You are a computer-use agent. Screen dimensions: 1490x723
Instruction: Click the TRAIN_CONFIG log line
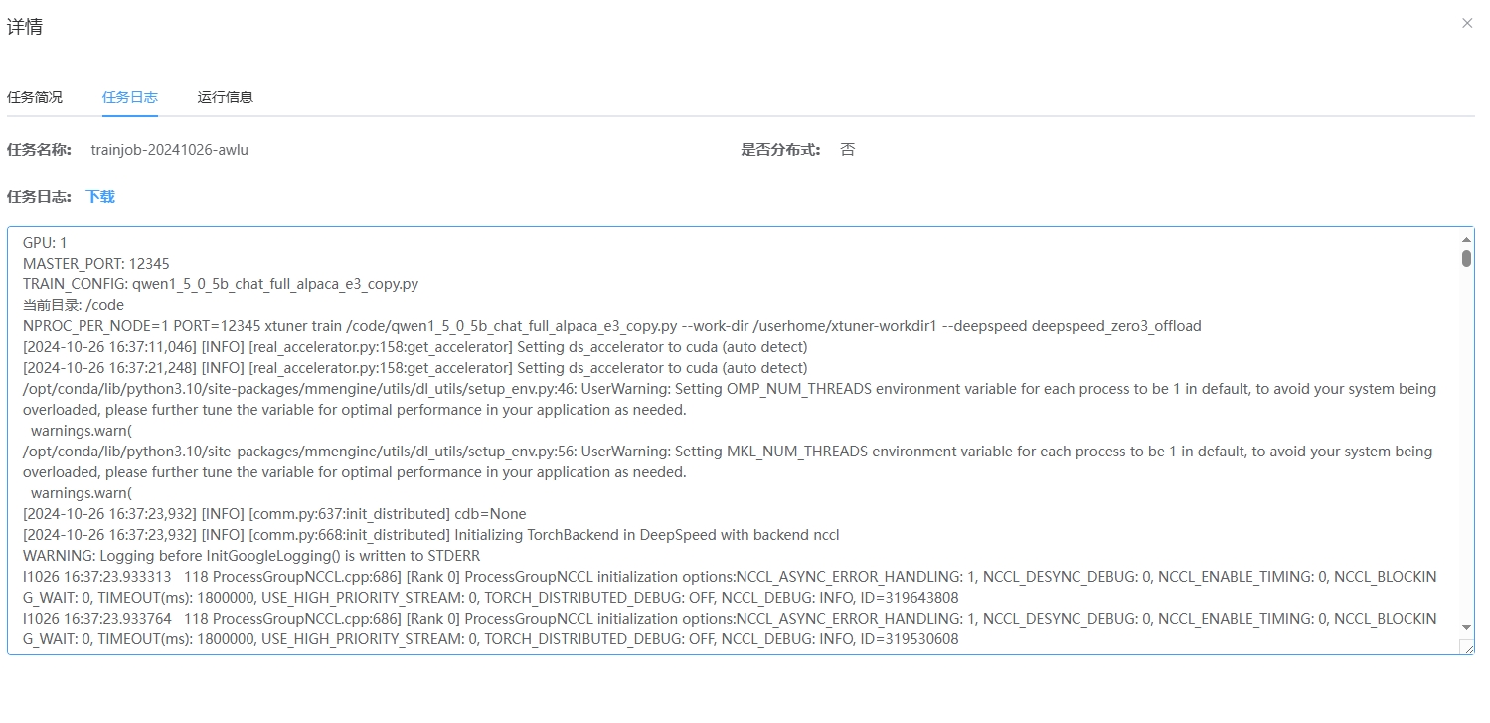pos(221,284)
